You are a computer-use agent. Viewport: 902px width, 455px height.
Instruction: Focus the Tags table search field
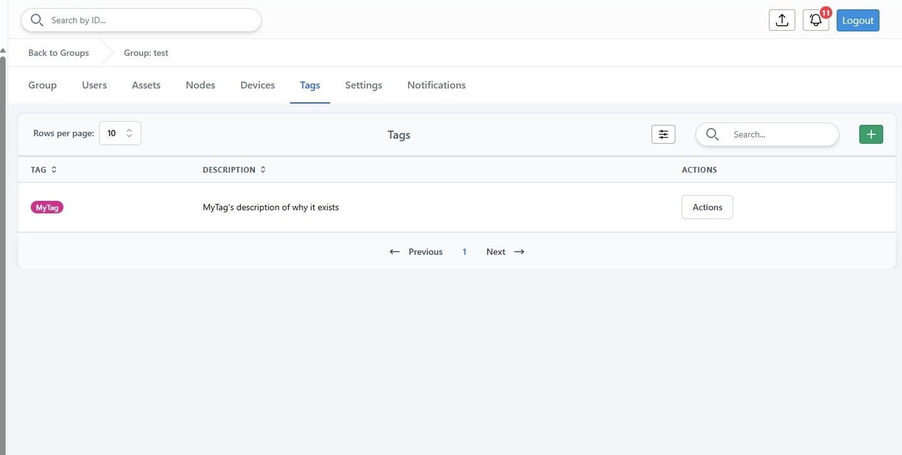pos(767,134)
